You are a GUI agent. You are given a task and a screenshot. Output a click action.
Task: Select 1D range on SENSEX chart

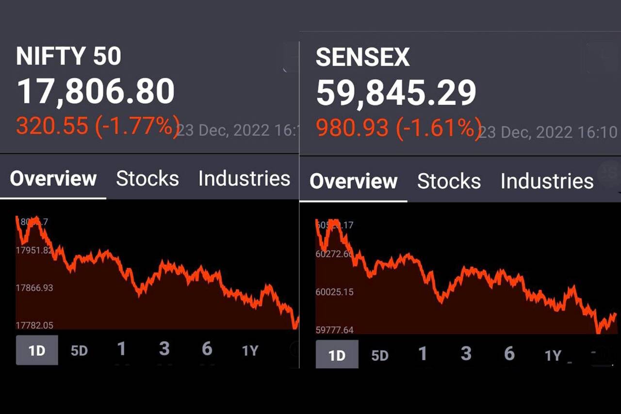(337, 355)
